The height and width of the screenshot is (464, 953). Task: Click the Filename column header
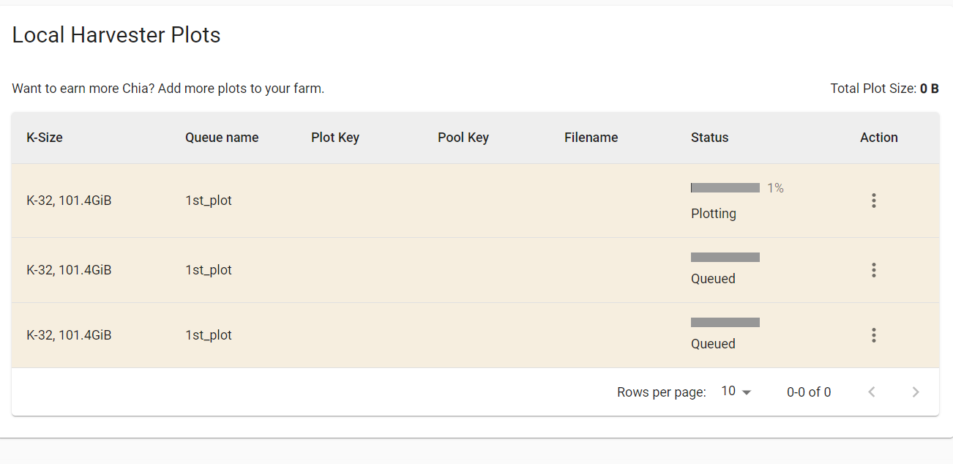click(591, 138)
